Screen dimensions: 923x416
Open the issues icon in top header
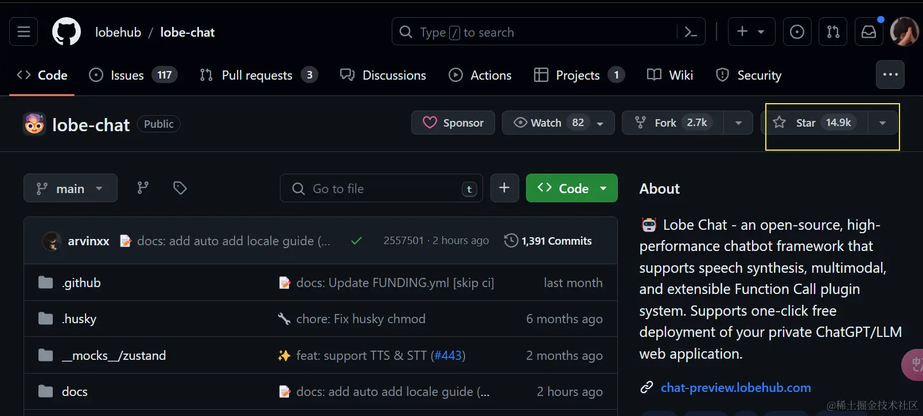(797, 32)
